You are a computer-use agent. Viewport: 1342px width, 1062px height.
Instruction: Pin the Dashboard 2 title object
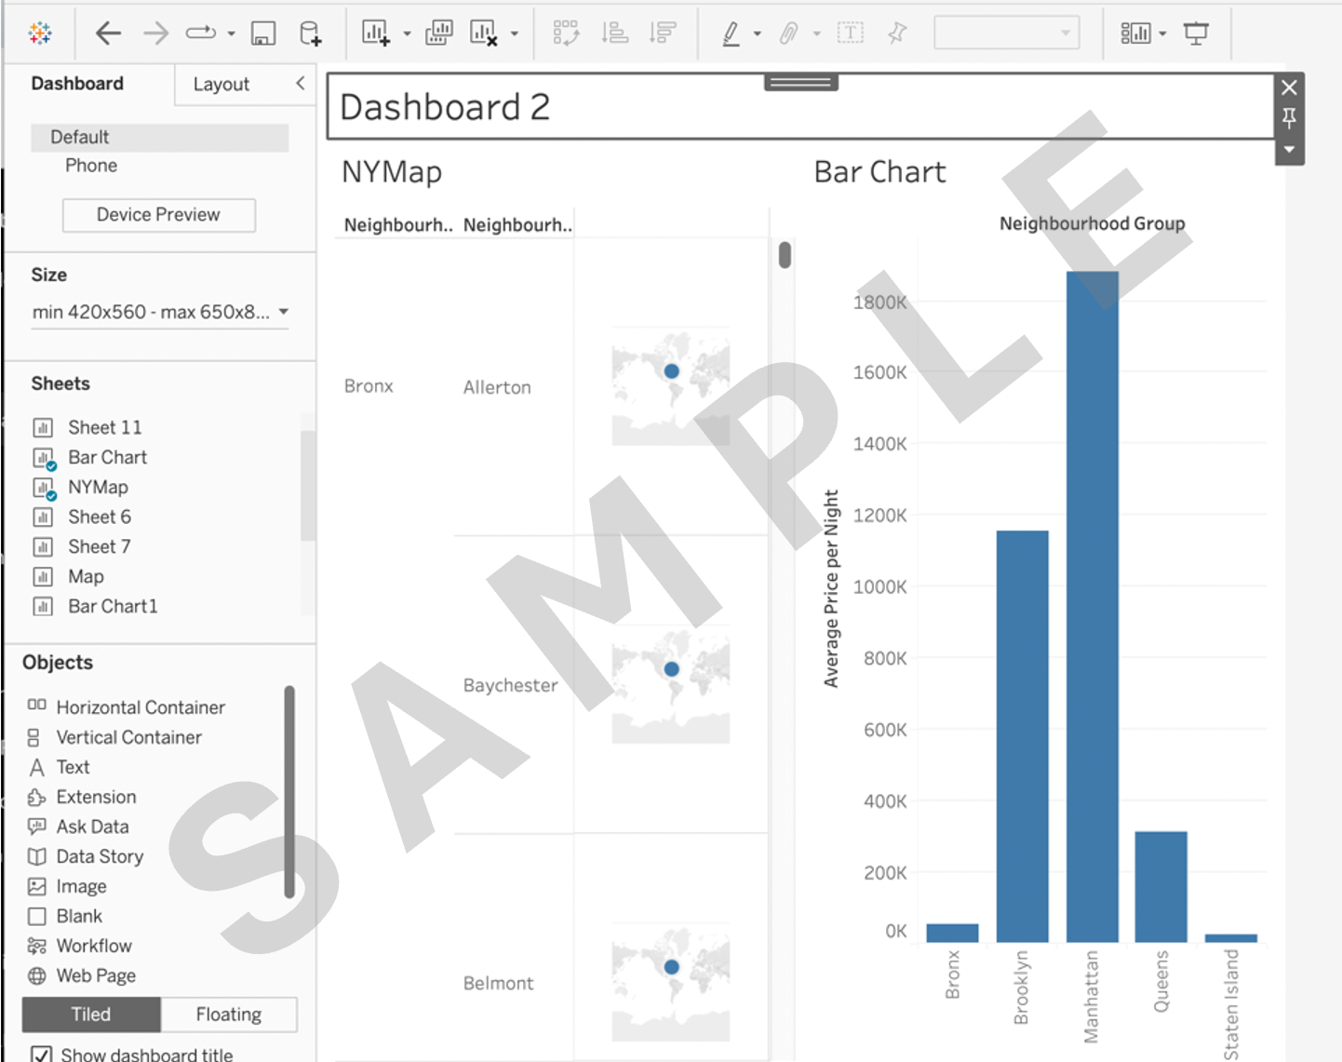point(1289,118)
